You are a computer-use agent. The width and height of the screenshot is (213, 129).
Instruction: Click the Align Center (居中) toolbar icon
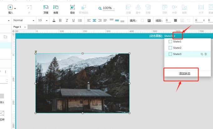pos(138,7)
